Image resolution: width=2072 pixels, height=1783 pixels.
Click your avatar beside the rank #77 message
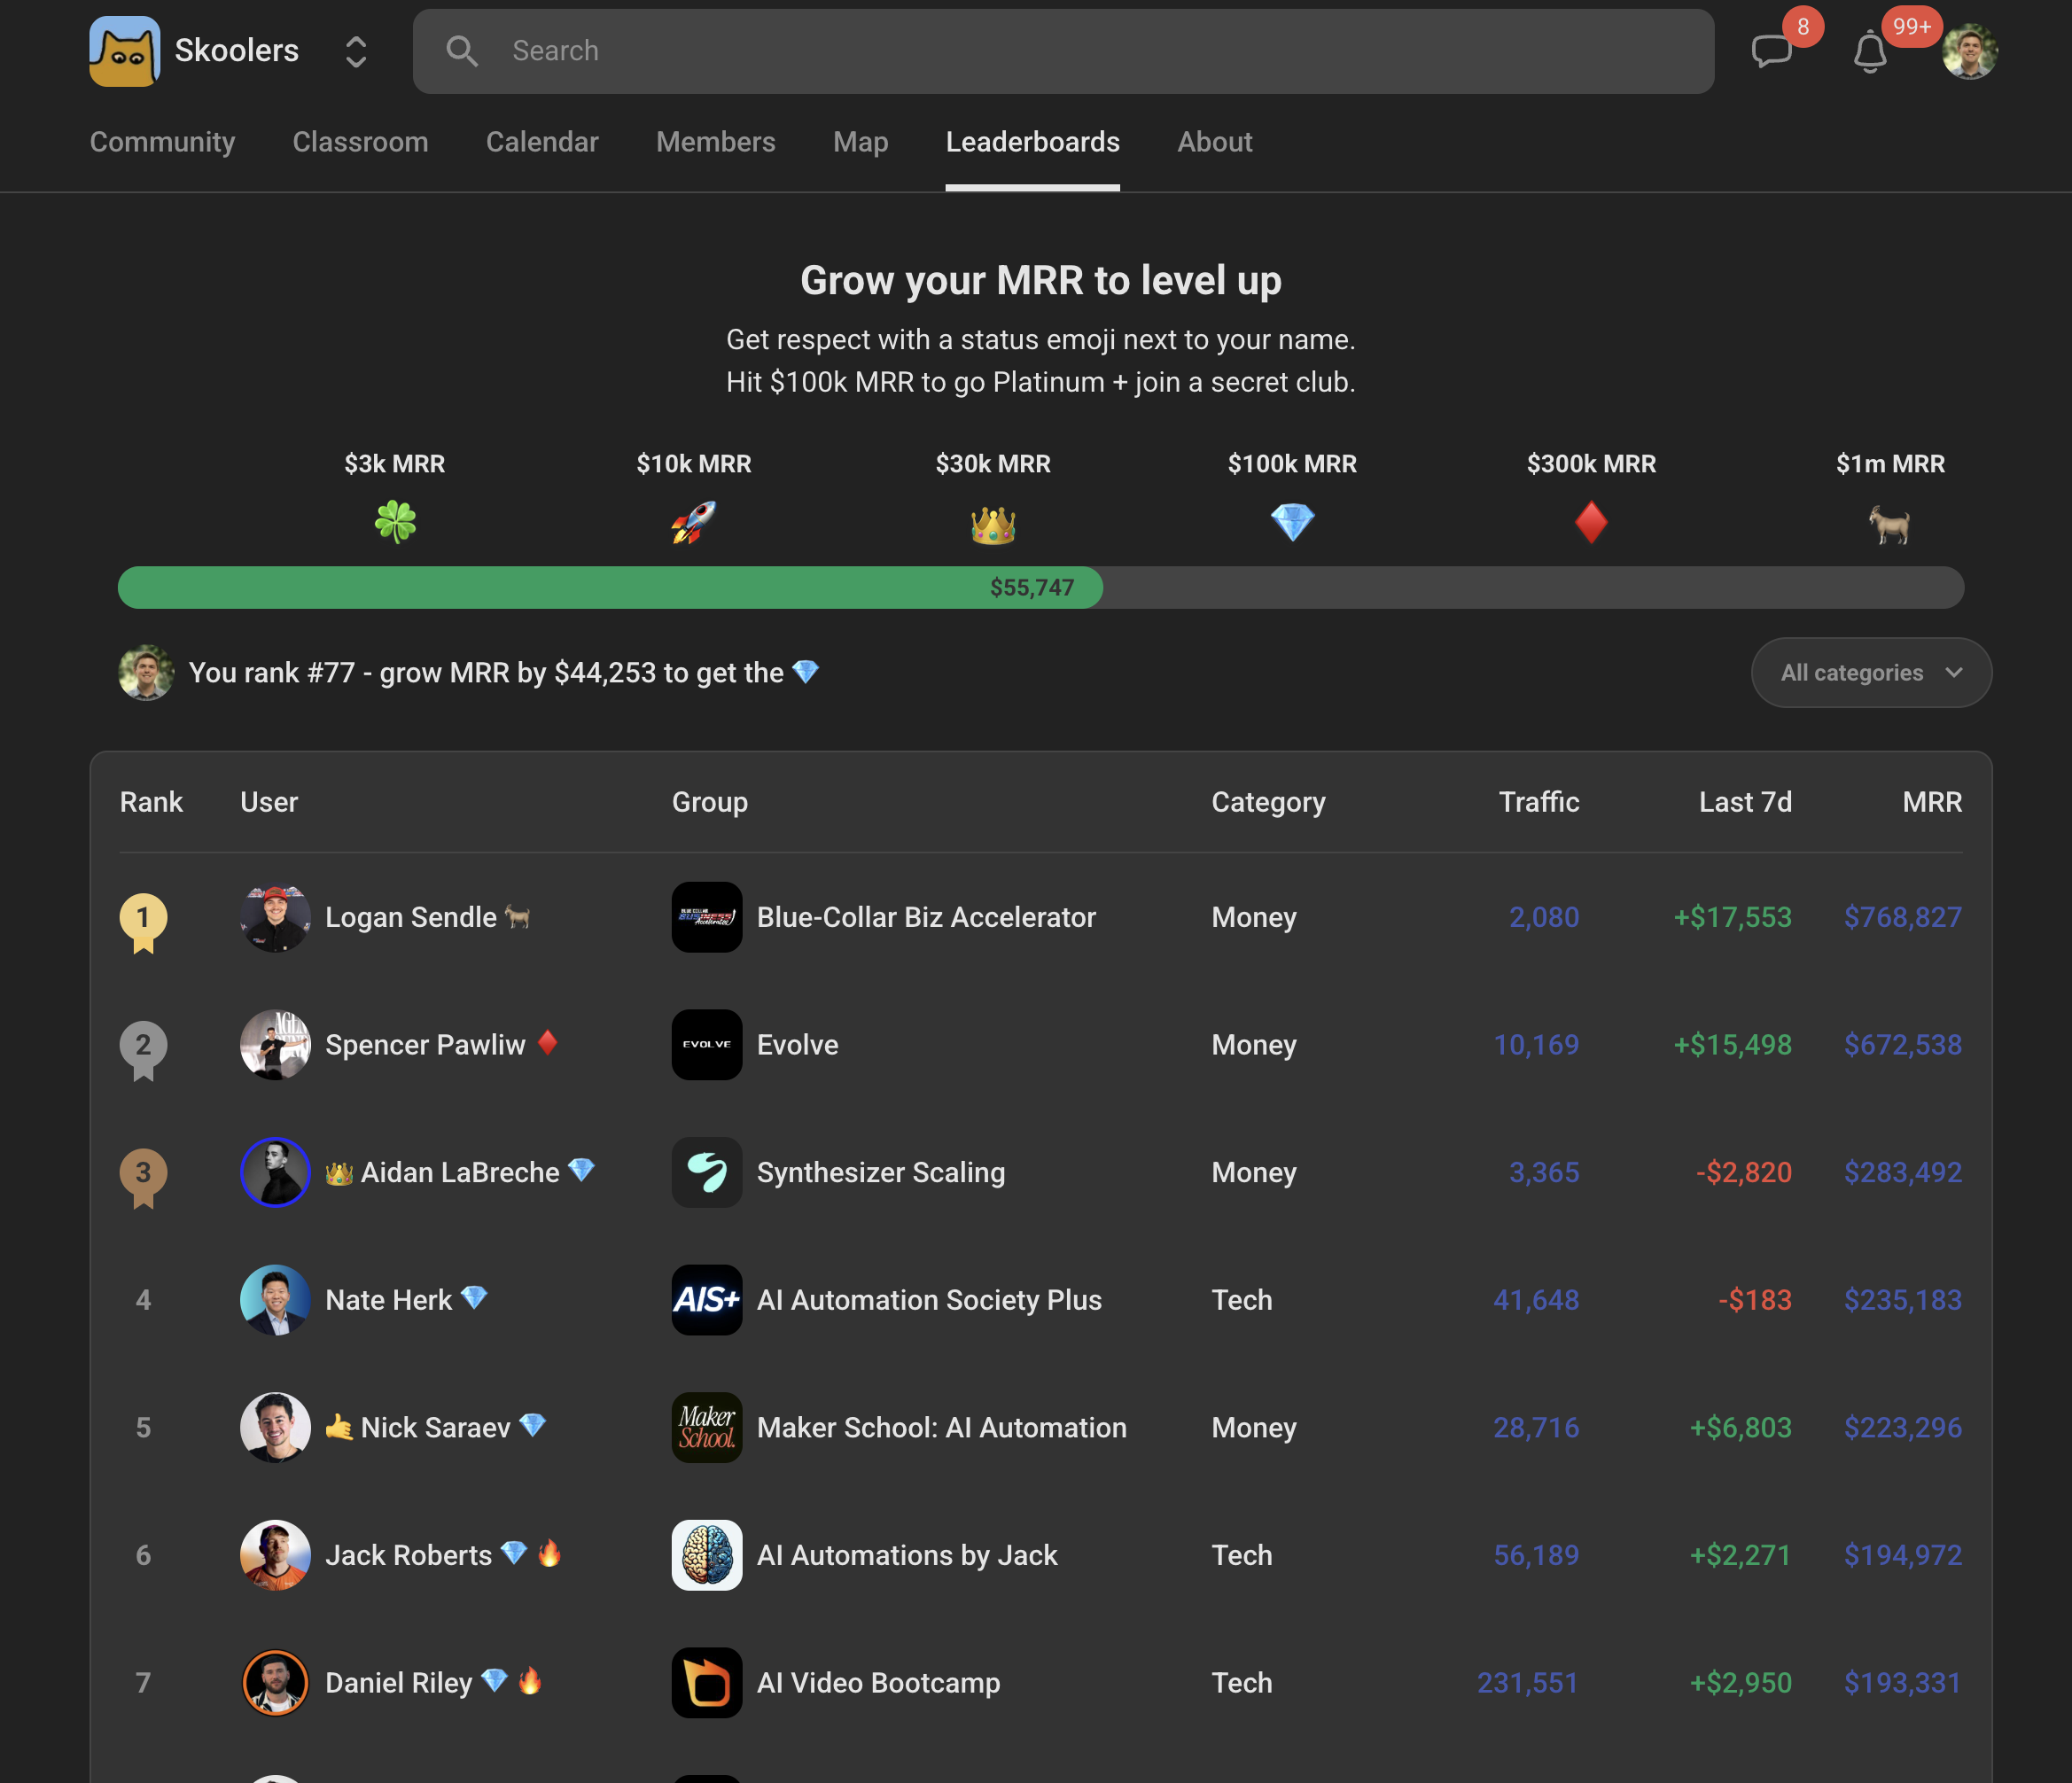coord(146,673)
